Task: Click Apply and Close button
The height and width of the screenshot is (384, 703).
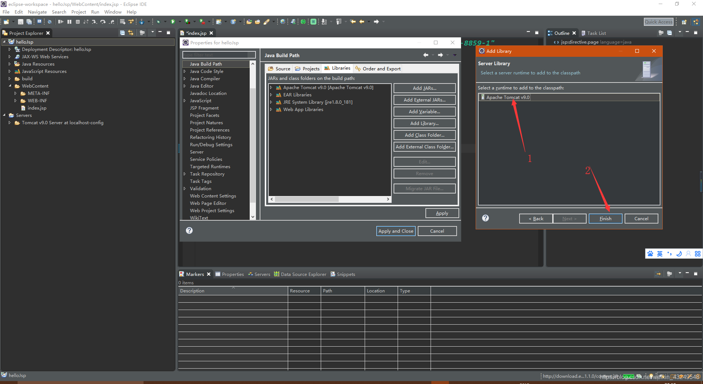Action: 396,231
